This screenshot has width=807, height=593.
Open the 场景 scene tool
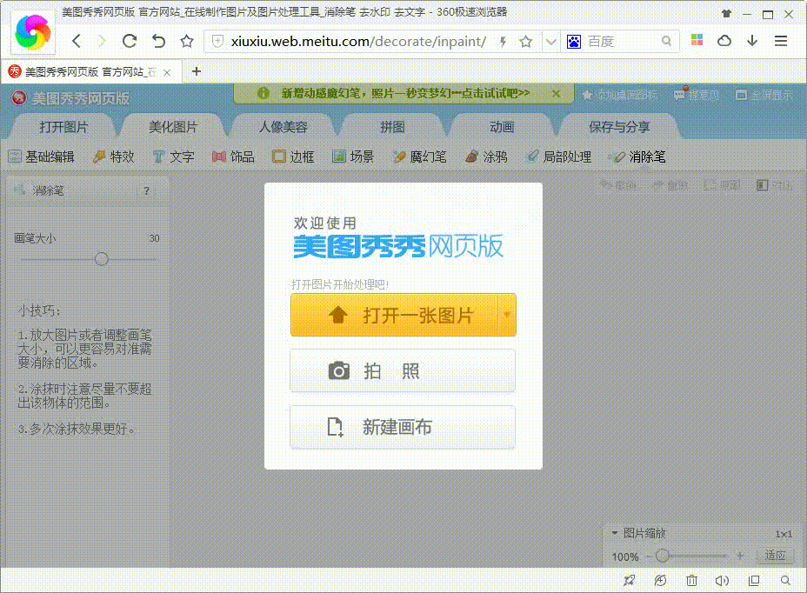coord(353,157)
